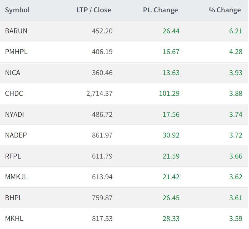The image size is (249, 229).
Task: Click the Pt. Change column header
Action: point(160,10)
